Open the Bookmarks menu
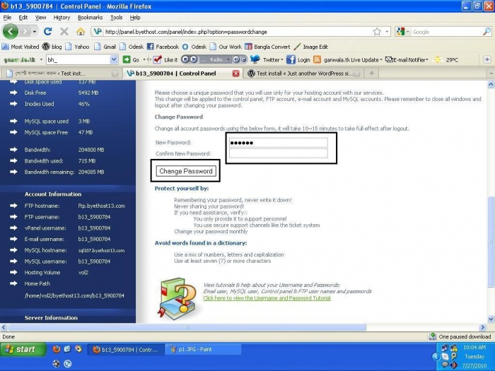 [90, 18]
